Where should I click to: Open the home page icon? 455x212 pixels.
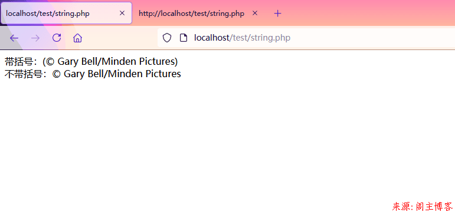coord(77,38)
